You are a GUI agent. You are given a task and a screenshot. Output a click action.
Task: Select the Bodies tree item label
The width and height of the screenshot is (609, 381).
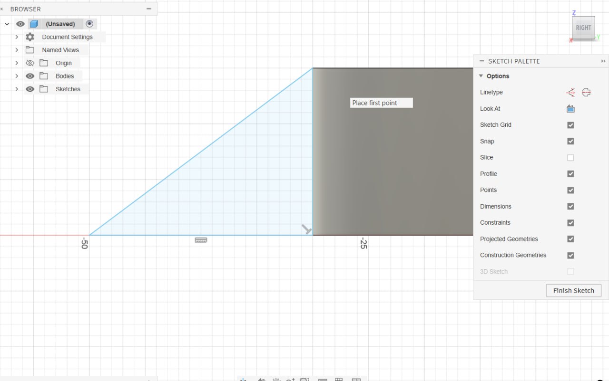tap(65, 76)
